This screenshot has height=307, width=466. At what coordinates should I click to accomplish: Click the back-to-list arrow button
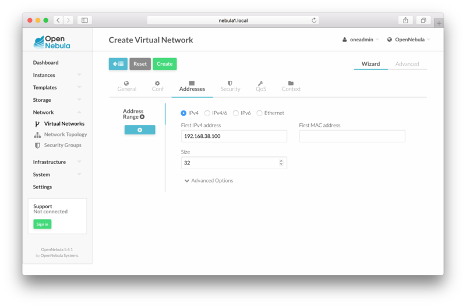click(118, 64)
